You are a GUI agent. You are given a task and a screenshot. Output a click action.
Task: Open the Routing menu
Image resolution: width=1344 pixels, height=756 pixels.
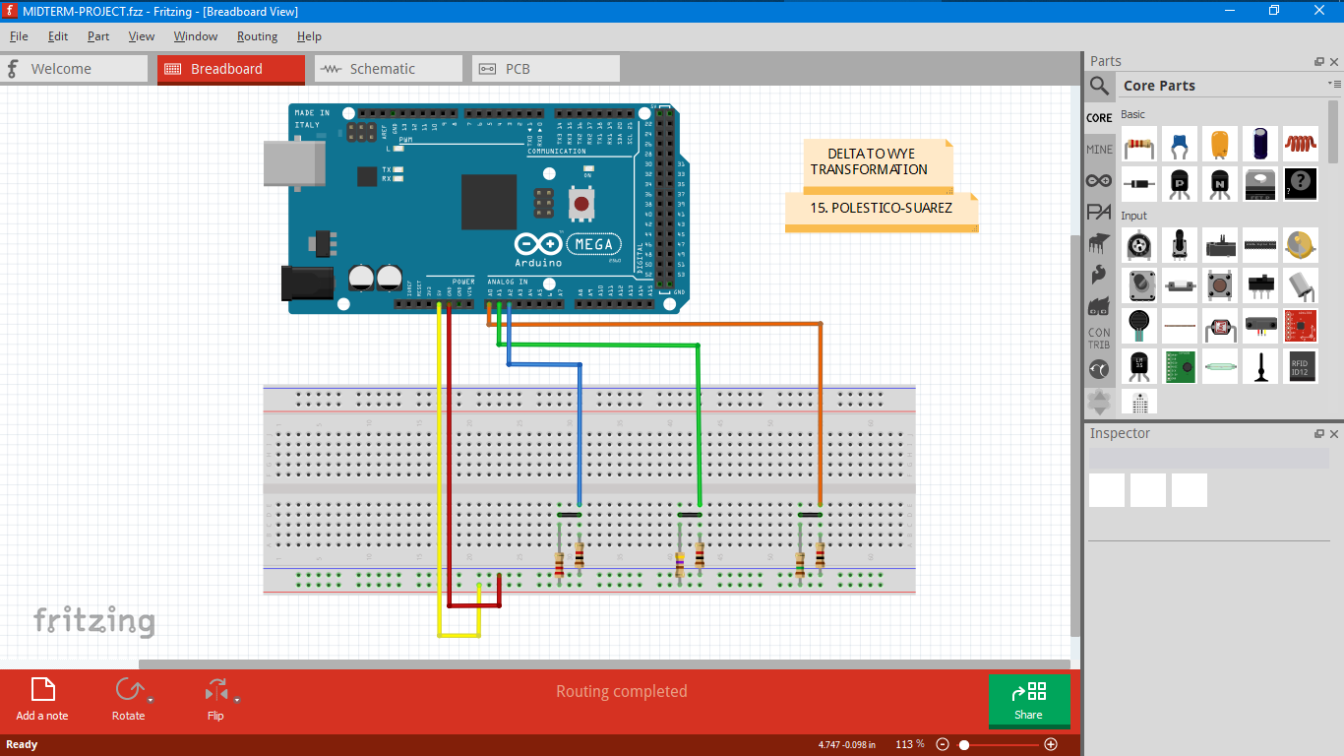[x=257, y=36]
